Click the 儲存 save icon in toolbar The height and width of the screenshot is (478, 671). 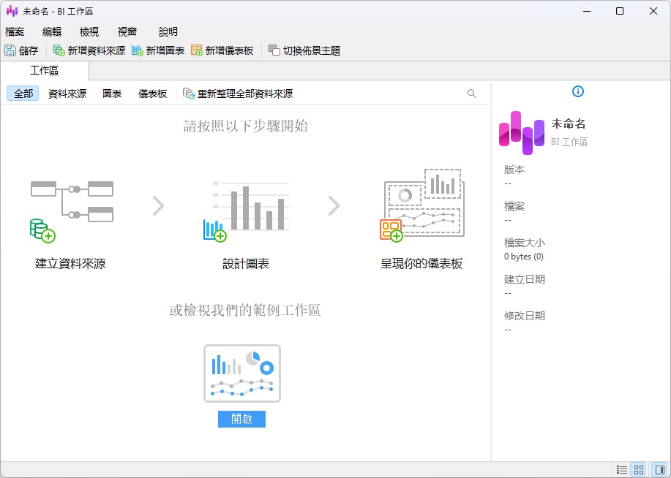(10, 50)
